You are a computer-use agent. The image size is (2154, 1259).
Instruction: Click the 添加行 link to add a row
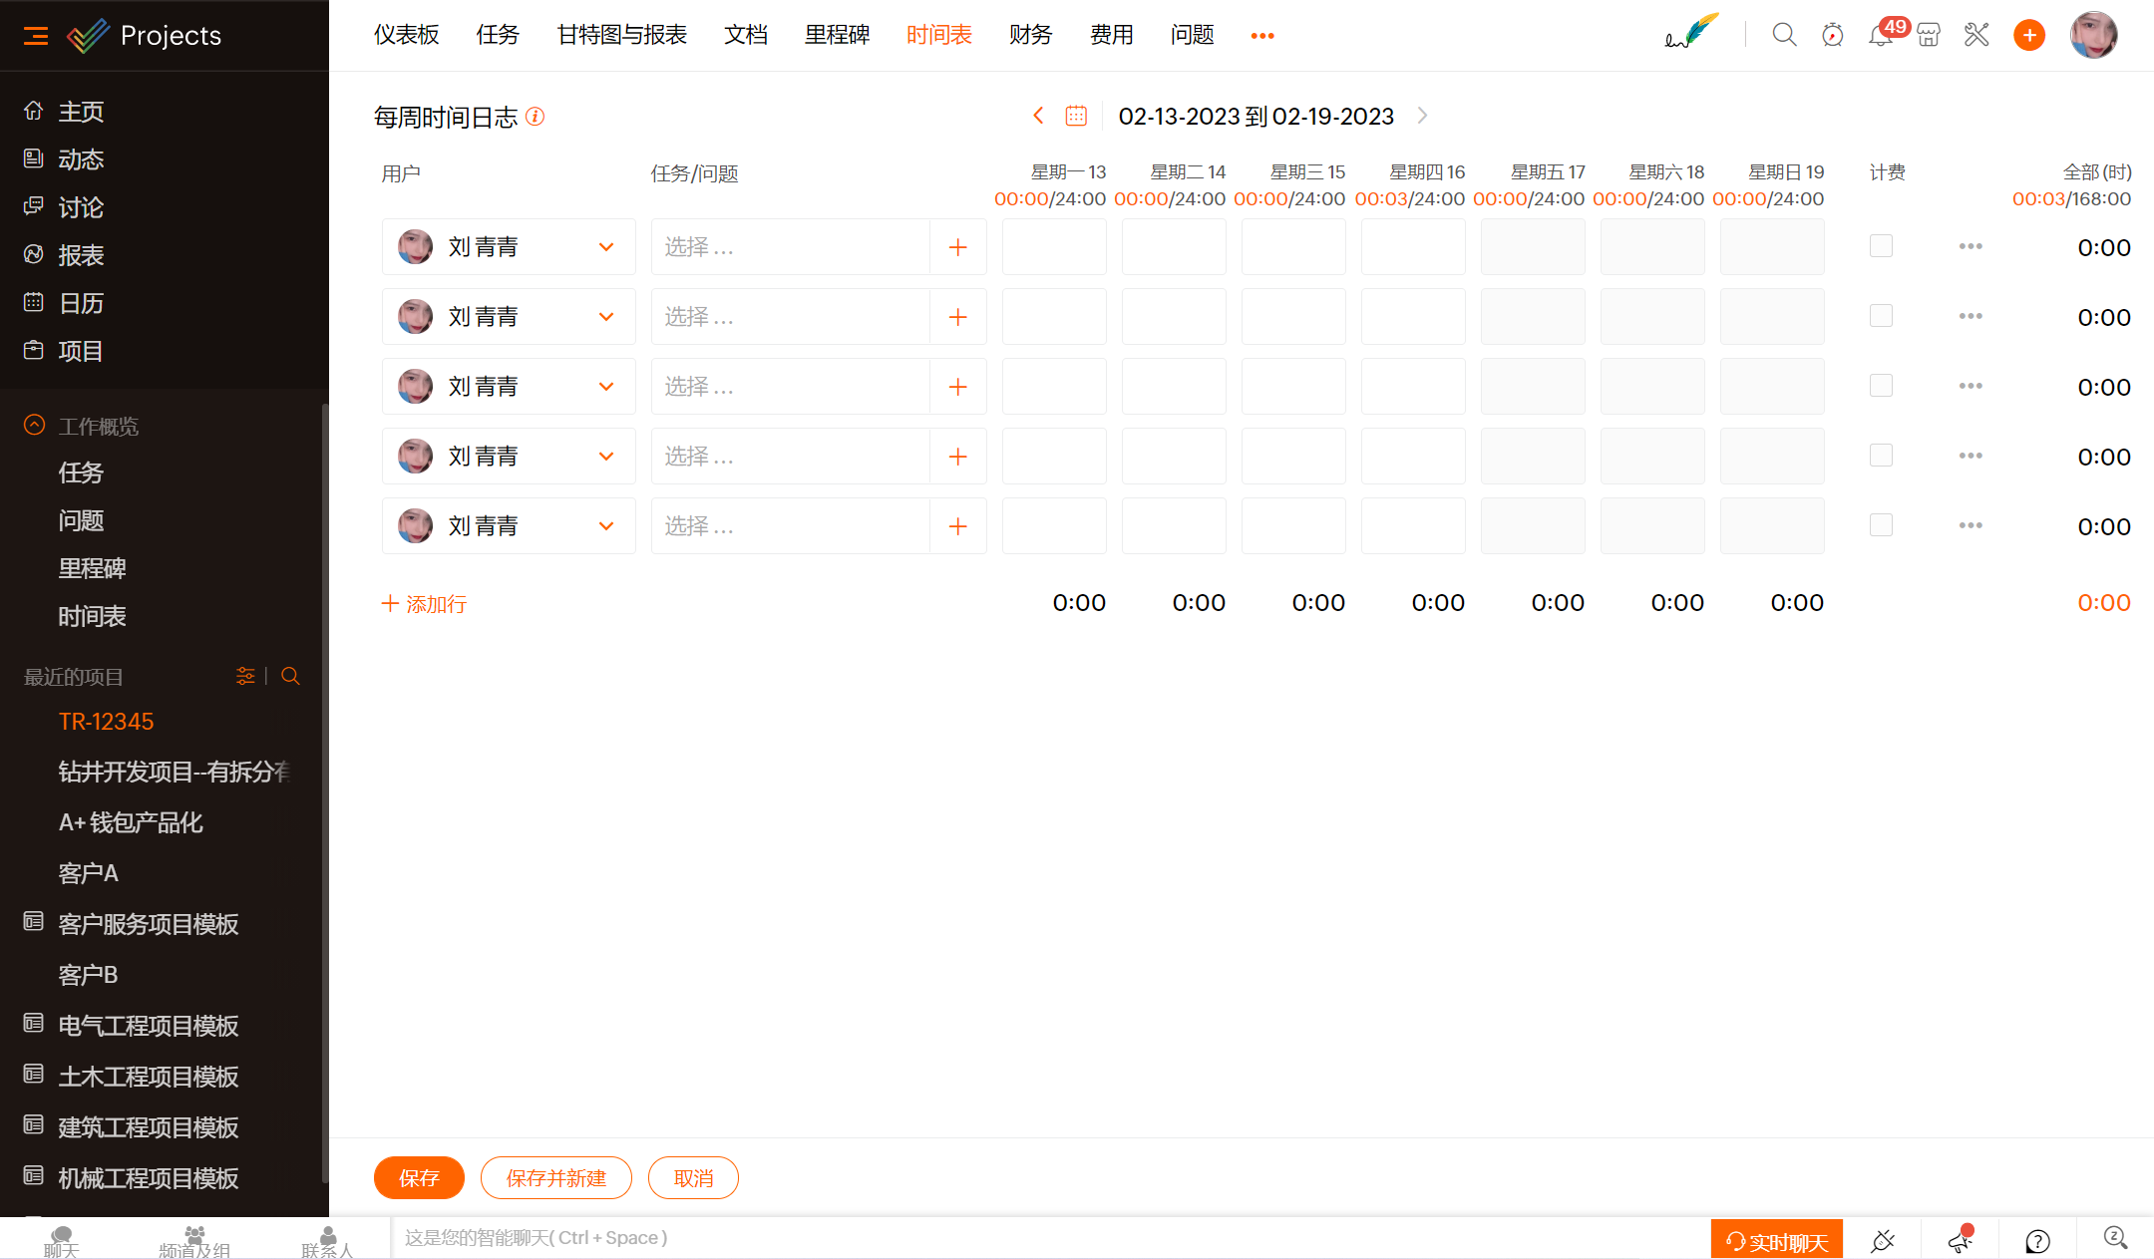[423, 603]
